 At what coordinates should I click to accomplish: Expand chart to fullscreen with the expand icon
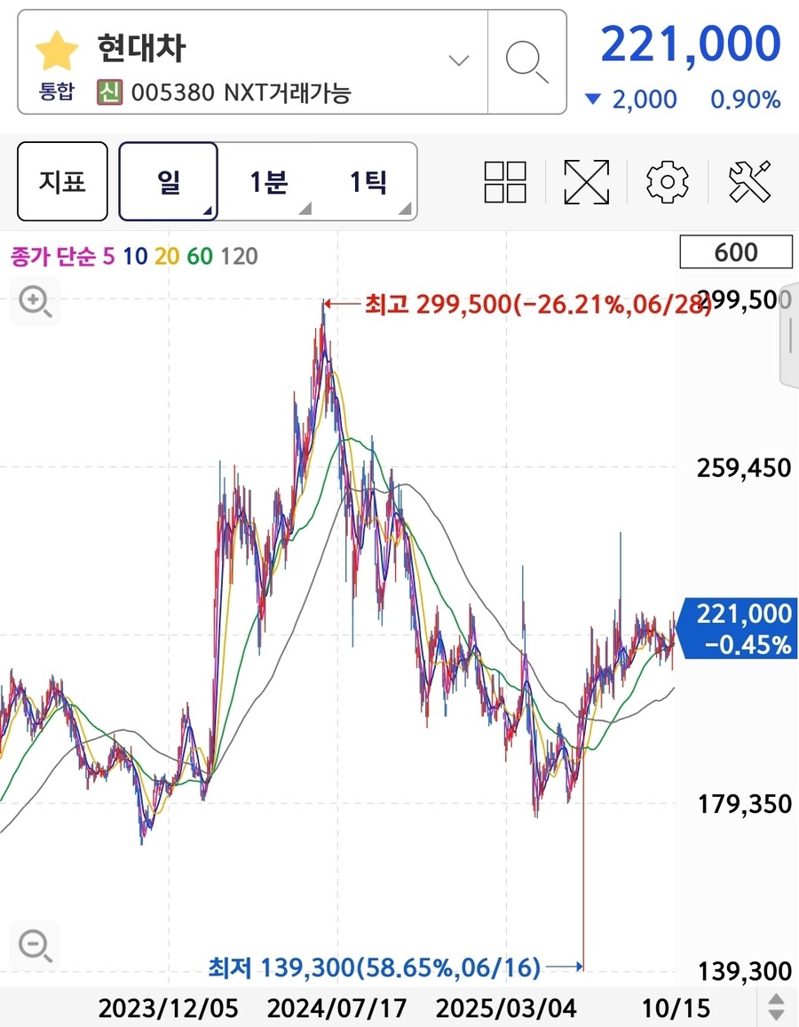[586, 181]
